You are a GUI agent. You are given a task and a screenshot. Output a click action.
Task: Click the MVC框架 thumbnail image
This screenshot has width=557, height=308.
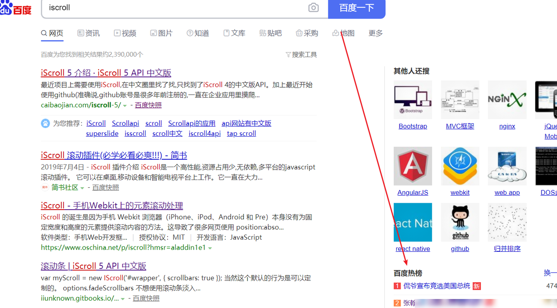(460, 100)
